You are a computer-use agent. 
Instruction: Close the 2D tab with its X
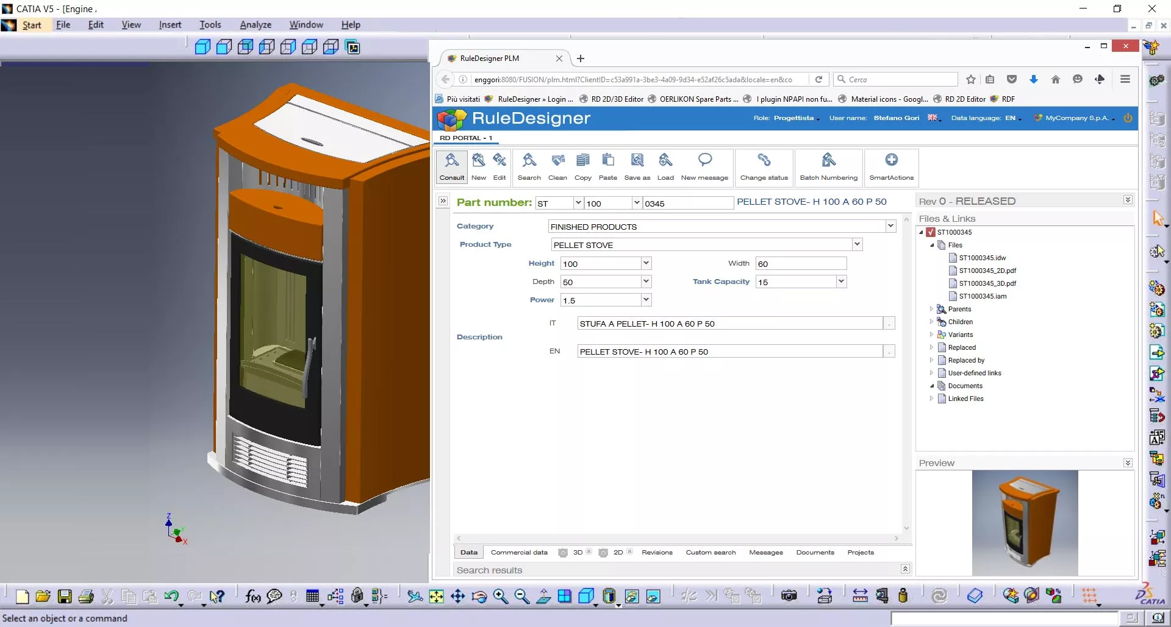(629, 551)
